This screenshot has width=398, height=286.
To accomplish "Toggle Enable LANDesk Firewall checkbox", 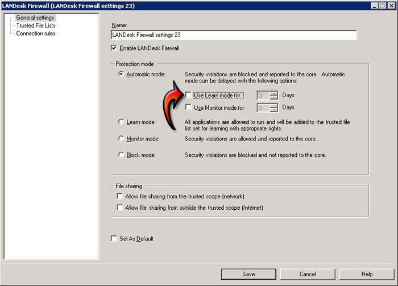I will (114, 48).
